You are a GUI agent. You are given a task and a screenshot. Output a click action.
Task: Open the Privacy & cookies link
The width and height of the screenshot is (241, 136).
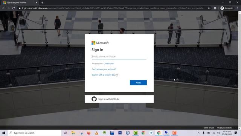point(224,128)
